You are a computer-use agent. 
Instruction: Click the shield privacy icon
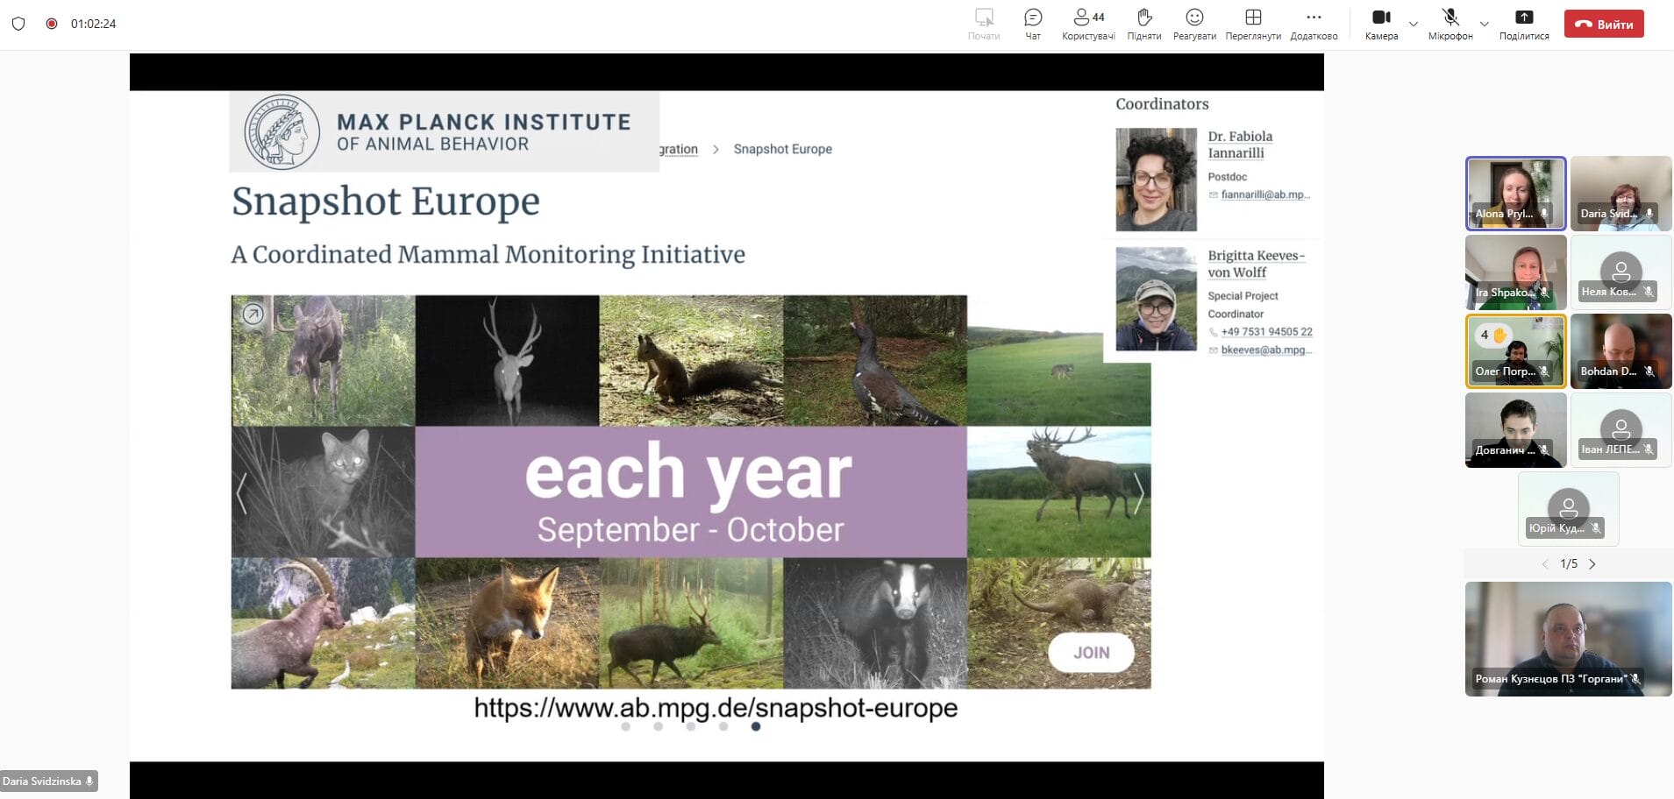point(18,24)
